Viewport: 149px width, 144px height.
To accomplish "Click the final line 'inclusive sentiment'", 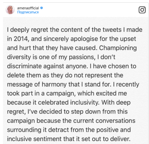I will tap(69, 139).
